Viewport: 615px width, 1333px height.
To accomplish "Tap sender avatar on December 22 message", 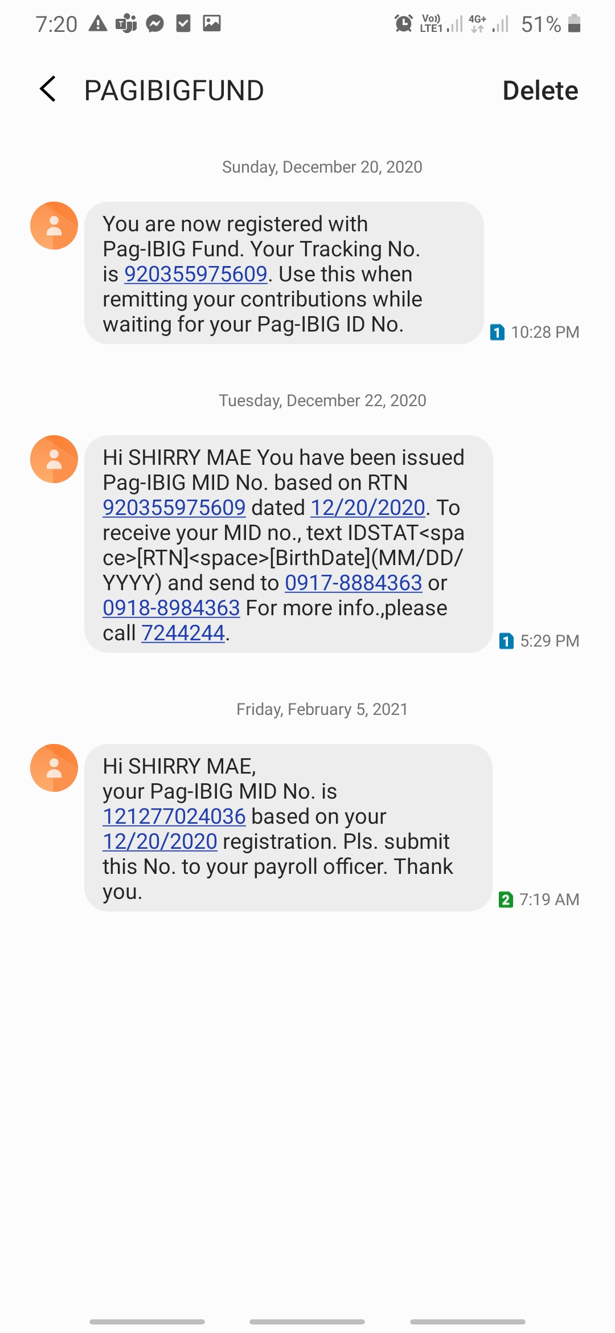I will pyautogui.click(x=54, y=459).
